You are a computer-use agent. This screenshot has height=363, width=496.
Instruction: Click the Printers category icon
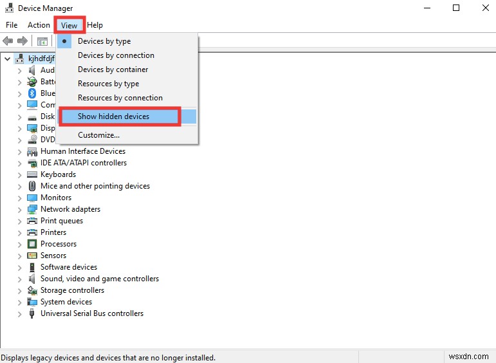(32, 232)
